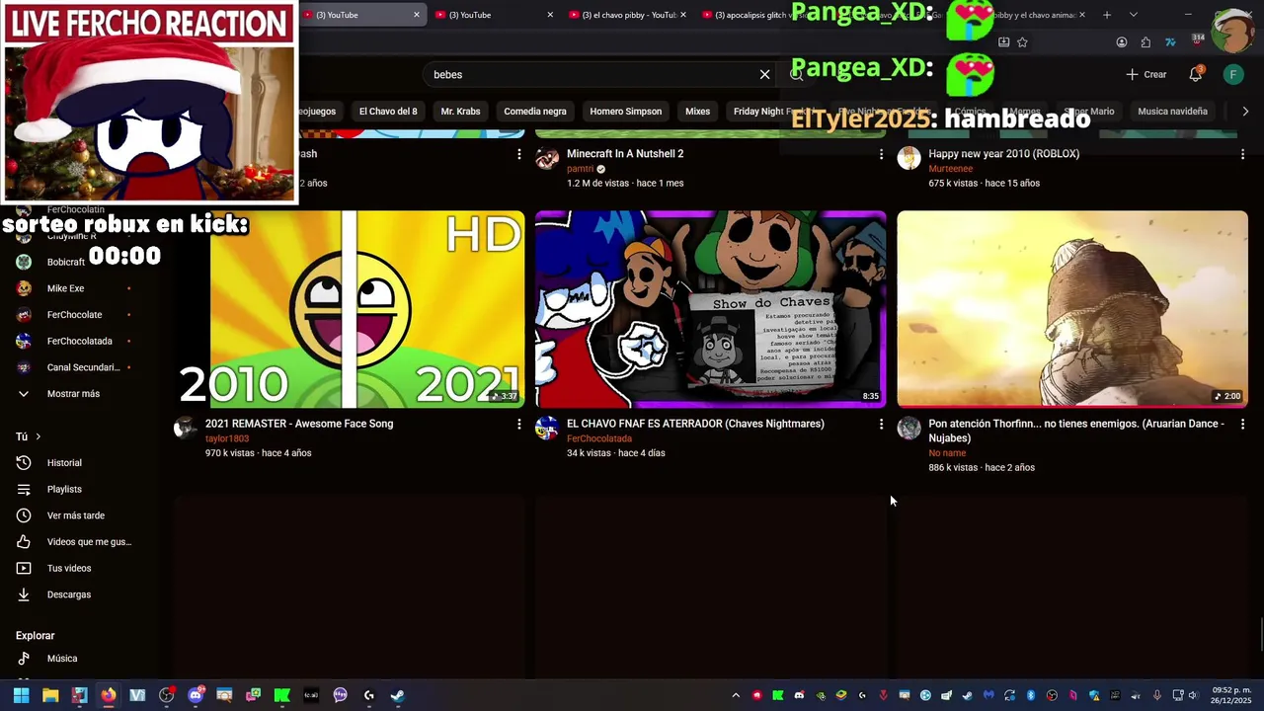Click EL CHAVO FNAF ES ATERRADOR title

(695, 424)
